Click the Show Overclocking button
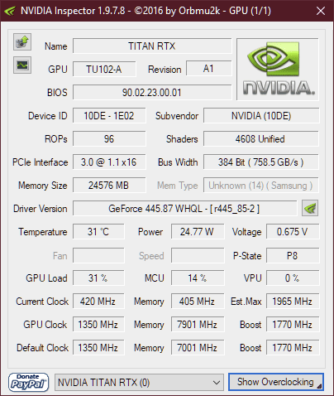Viewport: 334px width, 396px height. (x=276, y=382)
